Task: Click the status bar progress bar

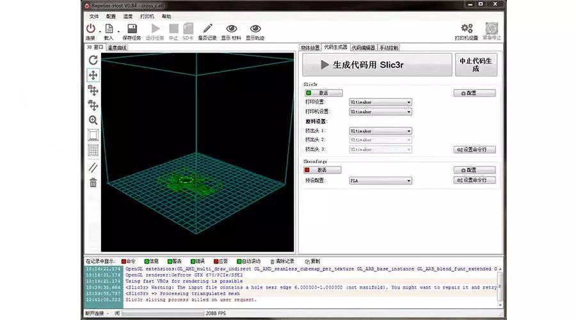Action: (x=163, y=314)
